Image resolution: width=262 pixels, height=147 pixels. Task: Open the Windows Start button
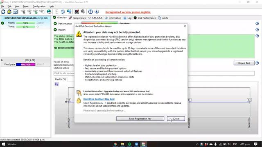(3, 144)
